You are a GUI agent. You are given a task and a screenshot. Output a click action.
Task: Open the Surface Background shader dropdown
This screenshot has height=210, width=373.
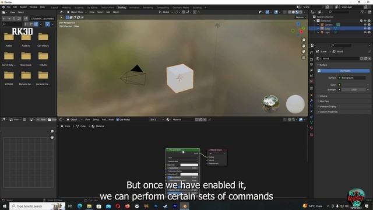pos(352,78)
